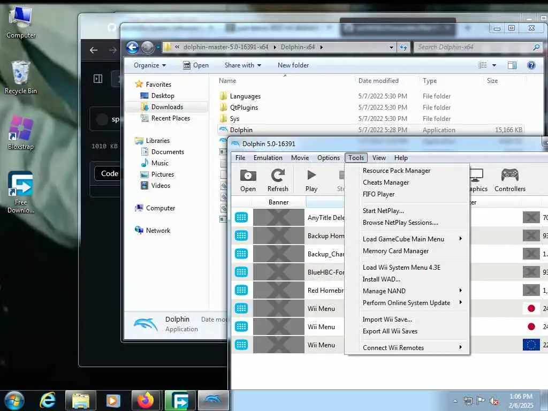Open the View menu in Dolphin

click(x=379, y=158)
